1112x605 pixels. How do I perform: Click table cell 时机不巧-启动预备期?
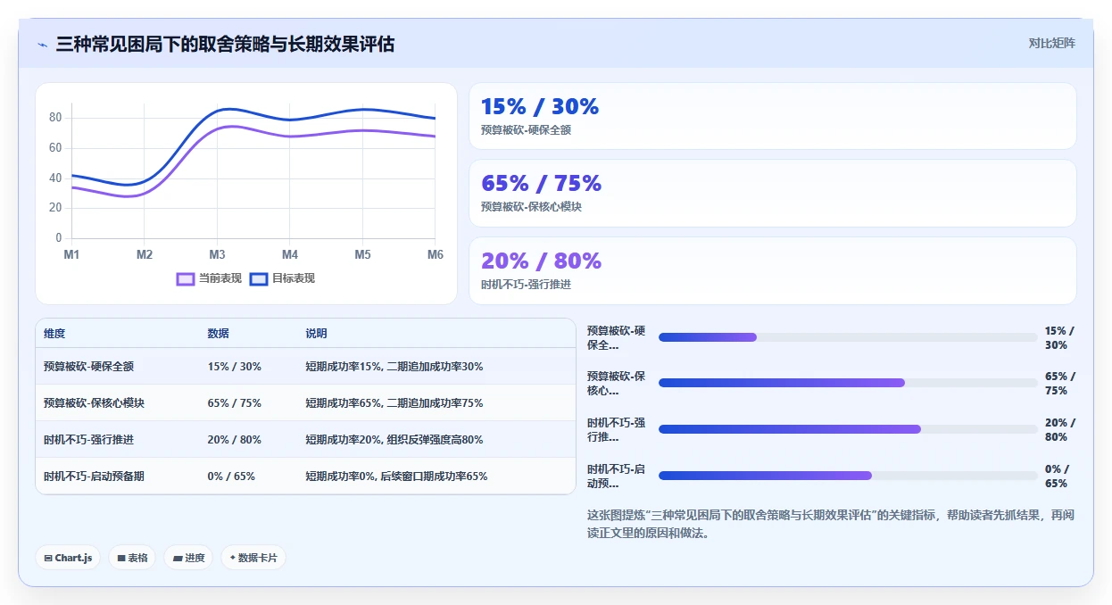point(94,477)
